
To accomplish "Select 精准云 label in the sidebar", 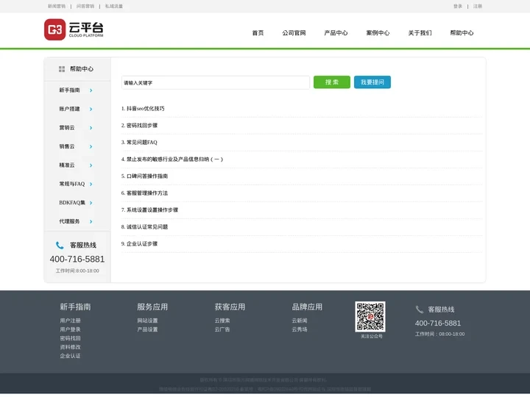I will pyautogui.click(x=67, y=165).
